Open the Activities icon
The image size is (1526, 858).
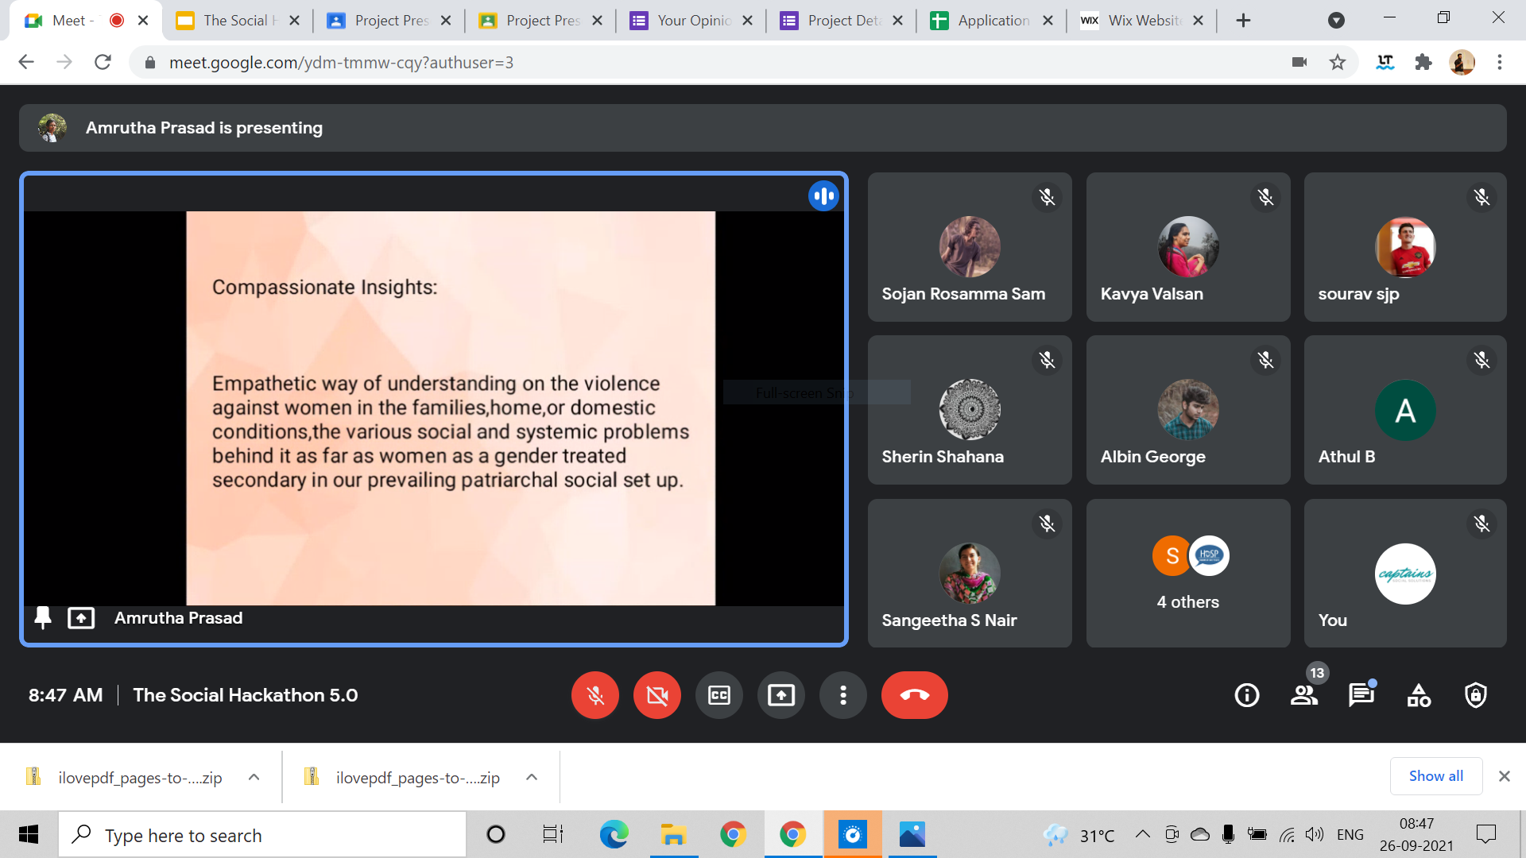(1419, 695)
